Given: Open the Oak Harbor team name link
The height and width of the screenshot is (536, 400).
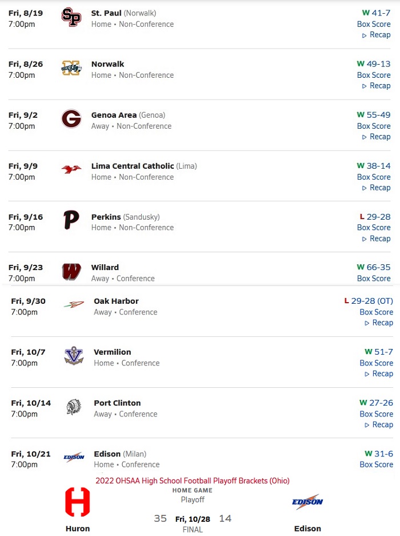Looking at the screenshot, I should coord(116,301).
